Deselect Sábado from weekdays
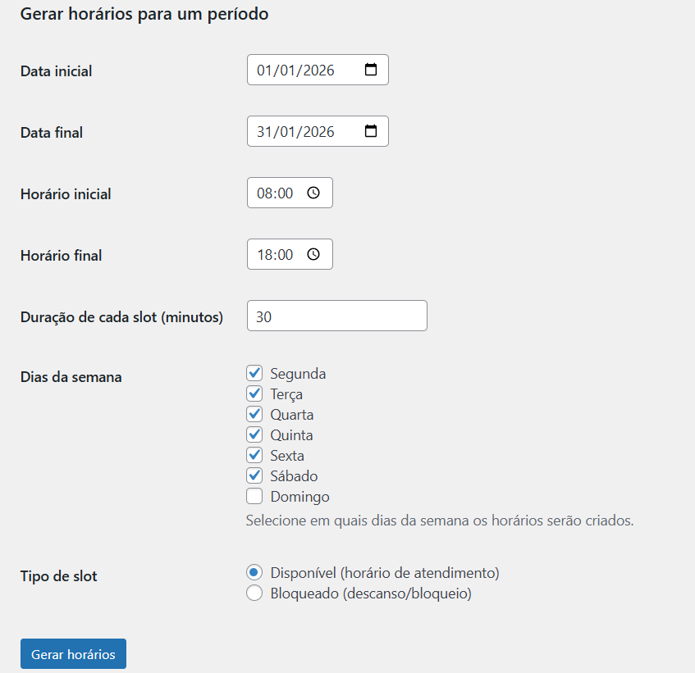The width and height of the screenshot is (695, 673). point(254,476)
